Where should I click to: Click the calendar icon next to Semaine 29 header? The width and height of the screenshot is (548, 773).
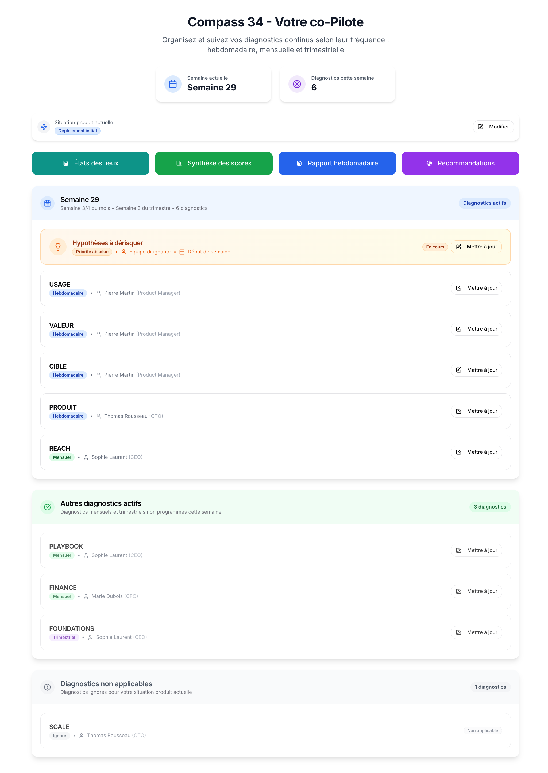tap(47, 203)
